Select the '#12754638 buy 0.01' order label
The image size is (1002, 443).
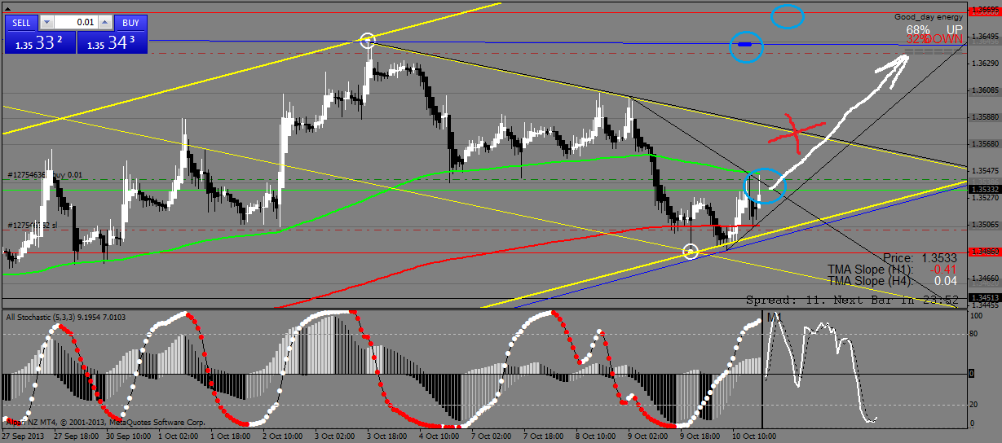(45, 174)
